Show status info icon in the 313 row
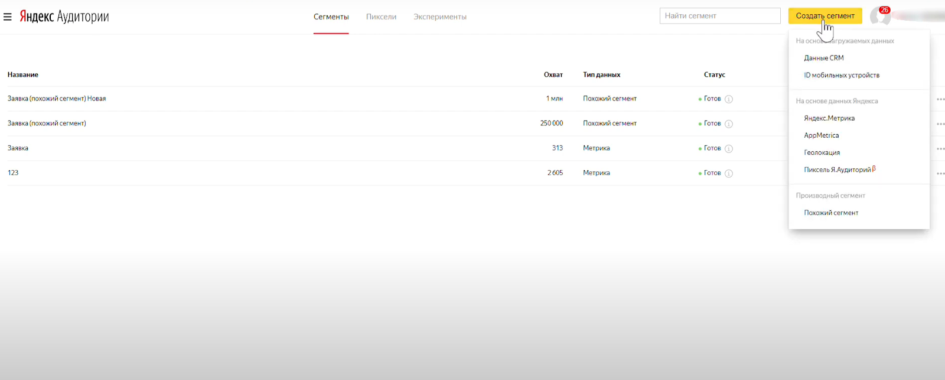This screenshot has width=945, height=380. pos(729,149)
